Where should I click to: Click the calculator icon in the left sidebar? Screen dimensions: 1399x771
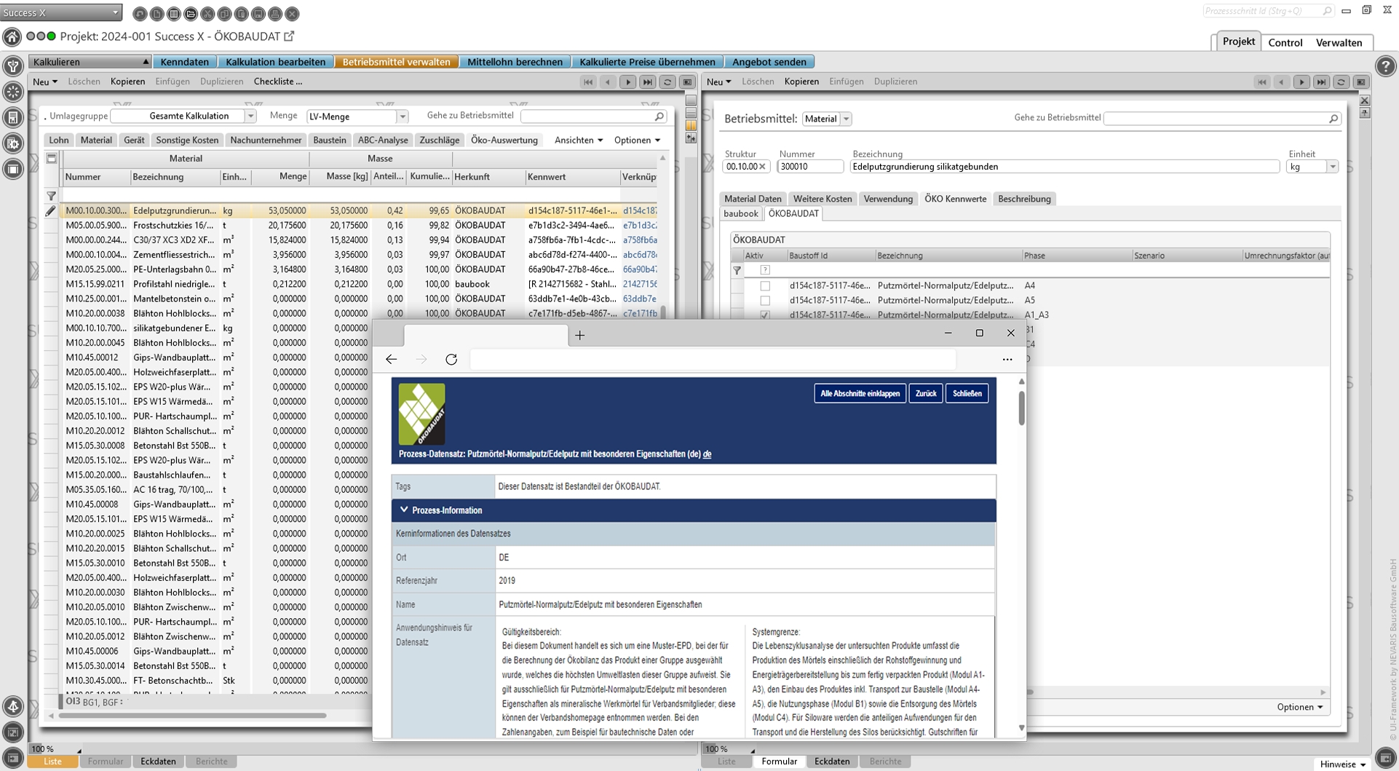(13, 117)
